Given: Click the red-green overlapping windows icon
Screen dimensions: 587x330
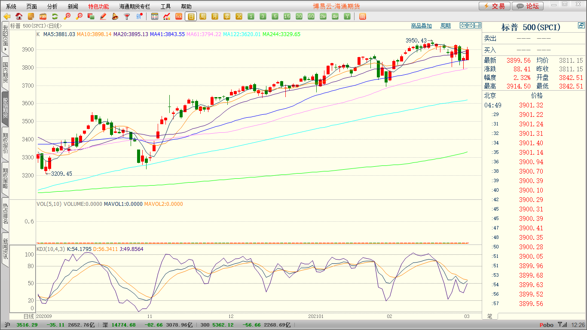Looking at the screenshot, I should tap(91, 17).
